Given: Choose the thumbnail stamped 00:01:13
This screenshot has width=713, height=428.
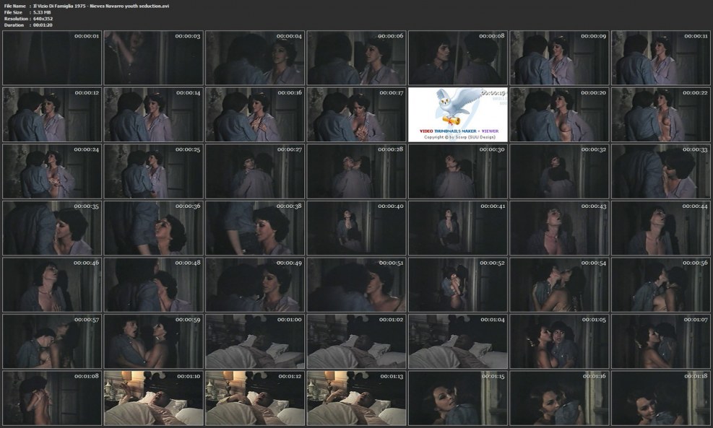Looking at the screenshot, I should [356, 397].
